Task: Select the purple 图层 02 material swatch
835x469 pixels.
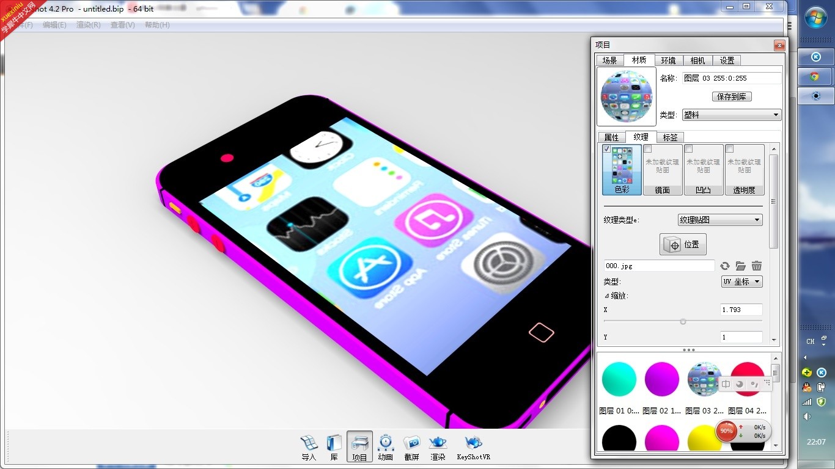Action: [x=661, y=379]
